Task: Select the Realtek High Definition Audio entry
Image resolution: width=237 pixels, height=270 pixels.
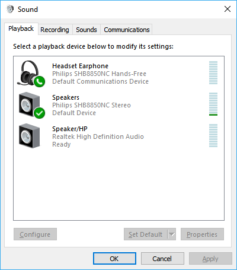Action: 118,136
